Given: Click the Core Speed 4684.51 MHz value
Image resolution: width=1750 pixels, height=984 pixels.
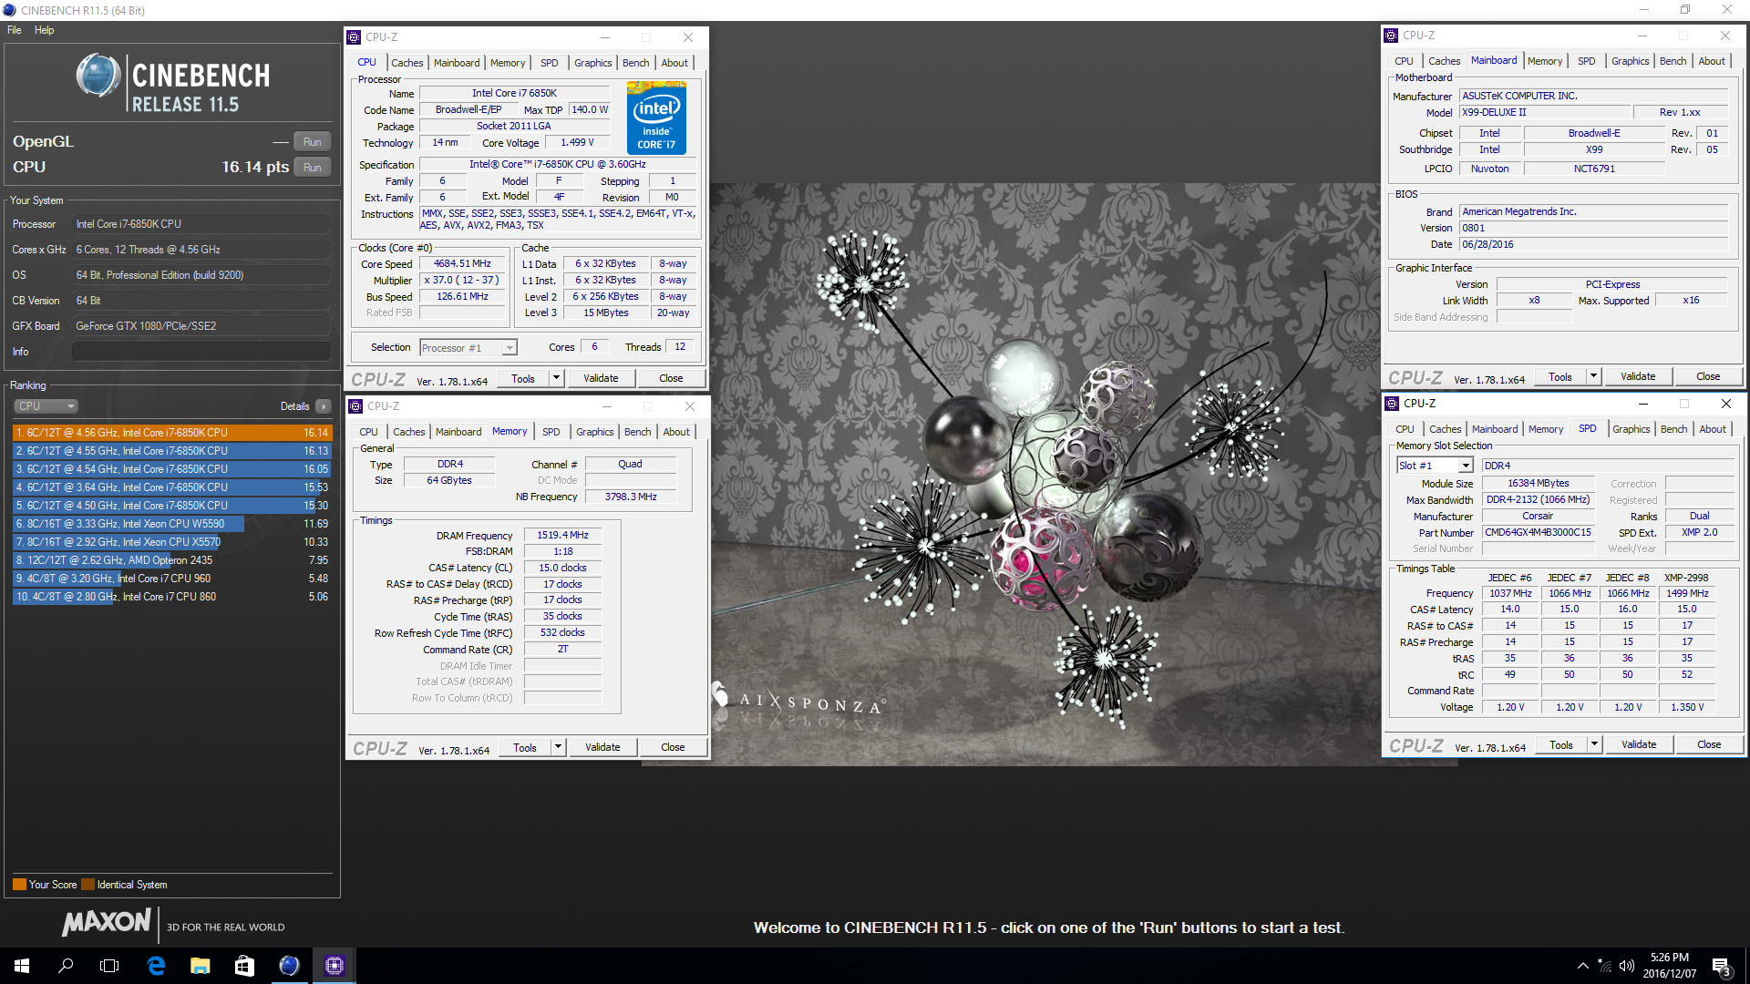Looking at the screenshot, I should point(462,264).
